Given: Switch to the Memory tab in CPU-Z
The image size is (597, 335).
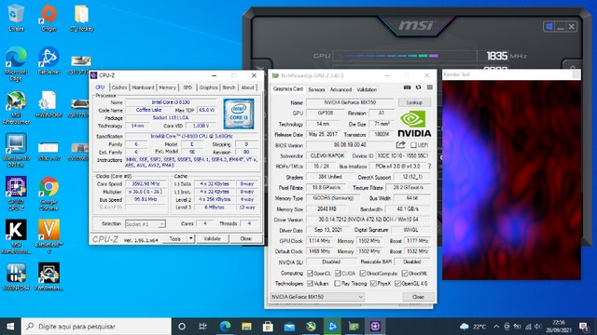Looking at the screenshot, I should (x=168, y=87).
